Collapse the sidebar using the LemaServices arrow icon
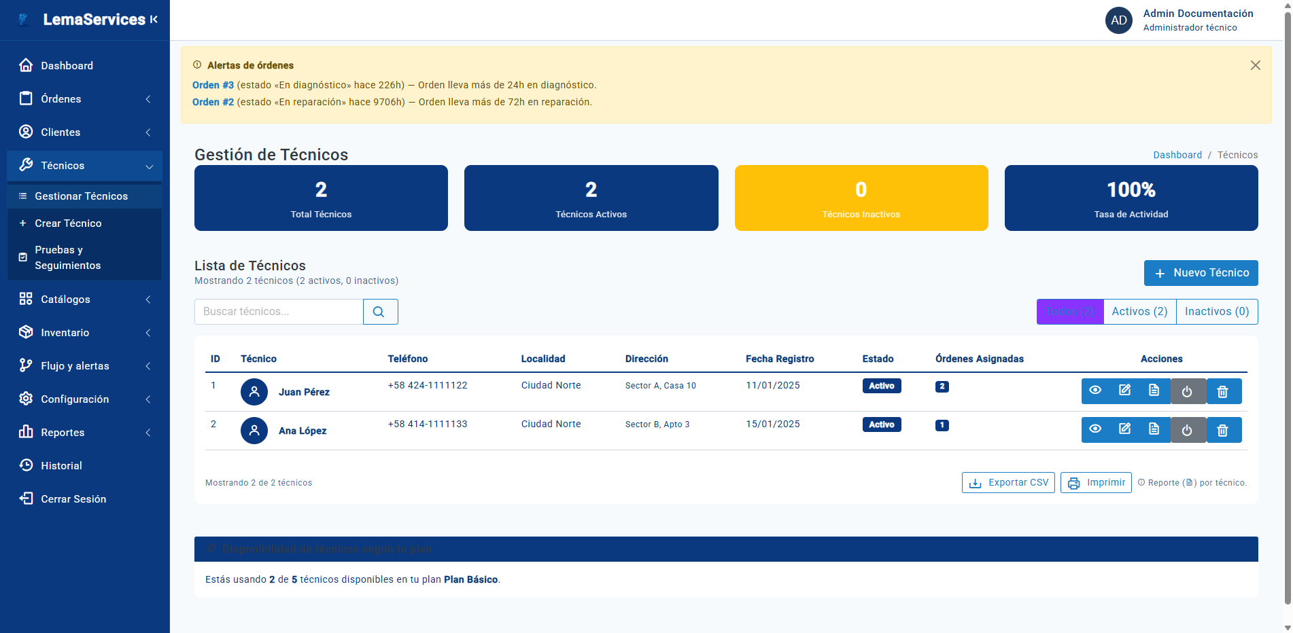The width and height of the screenshot is (1293, 633). (x=154, y=20)
